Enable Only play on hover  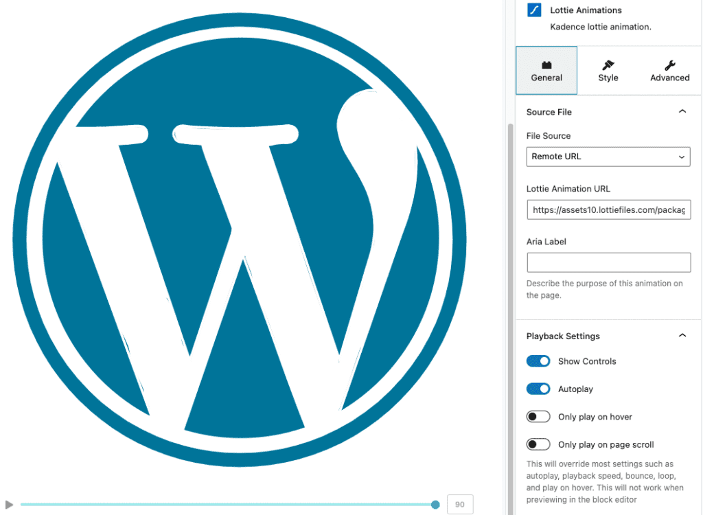point(538,417)
